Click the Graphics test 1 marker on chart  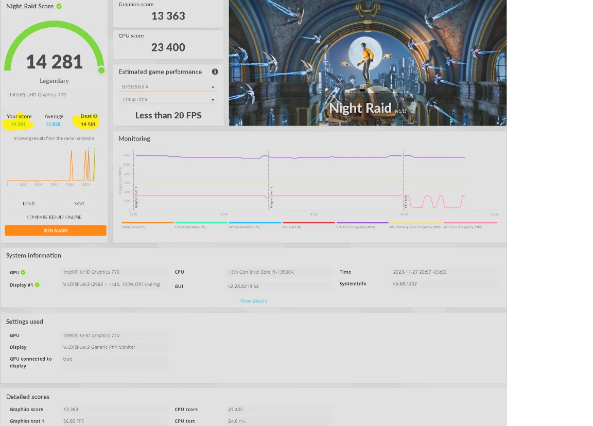[136, 198]
